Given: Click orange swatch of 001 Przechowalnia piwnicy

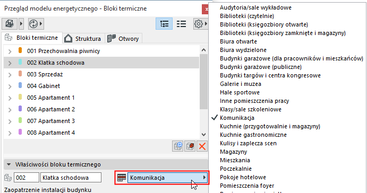Looking at the screenshot, I should click(x=20, y=50).
